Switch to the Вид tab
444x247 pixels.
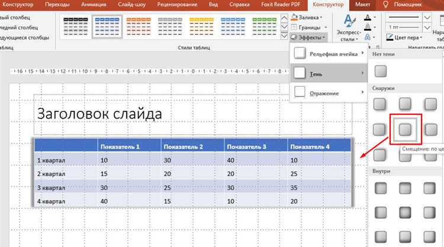[x=213, y=5]
